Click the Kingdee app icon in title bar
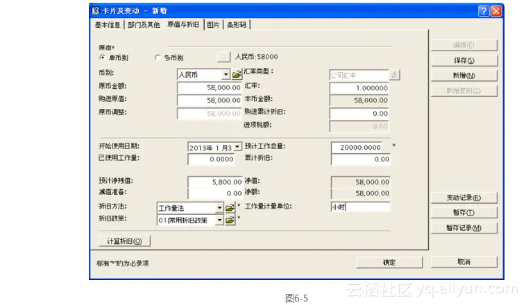The height and width of the screenshot is (305, 526). (x=96, y=10)
